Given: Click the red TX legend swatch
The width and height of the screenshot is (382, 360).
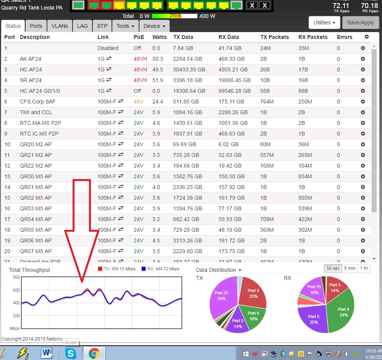Looking at the screenshot, I should (100, 269).
